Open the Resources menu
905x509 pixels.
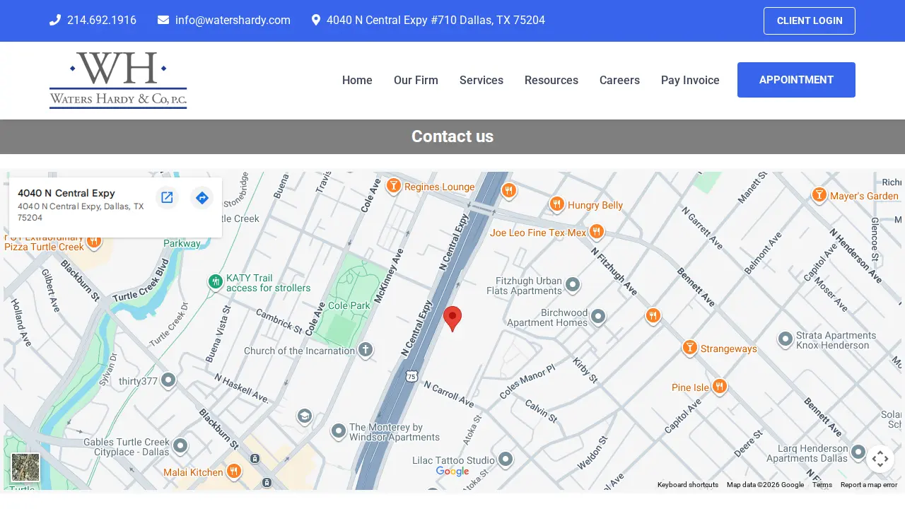[x=551, y=80]
